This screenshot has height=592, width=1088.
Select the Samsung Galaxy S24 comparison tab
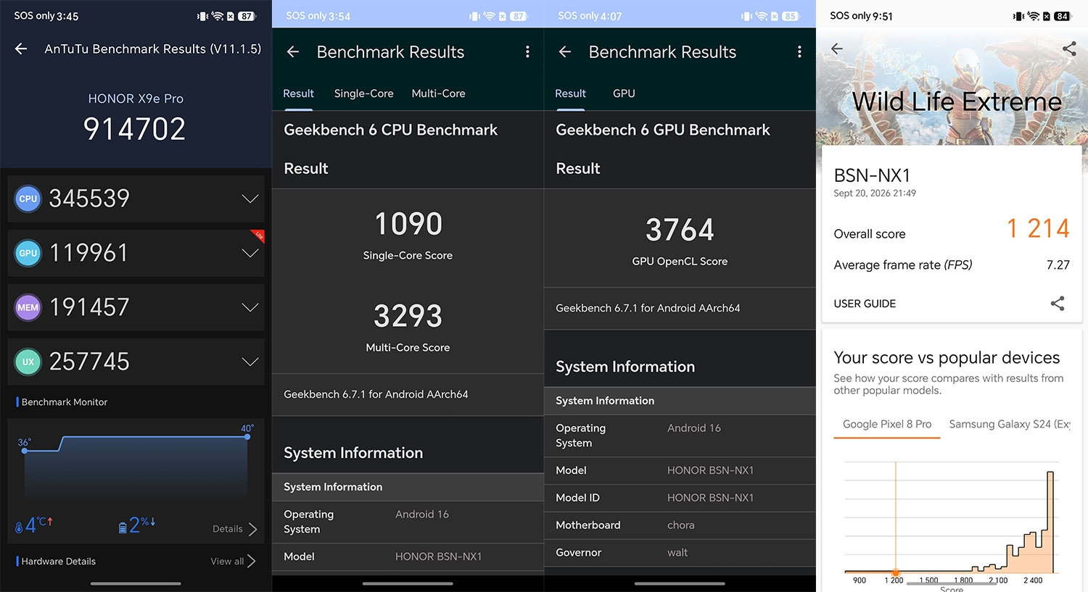(1010, 424)
